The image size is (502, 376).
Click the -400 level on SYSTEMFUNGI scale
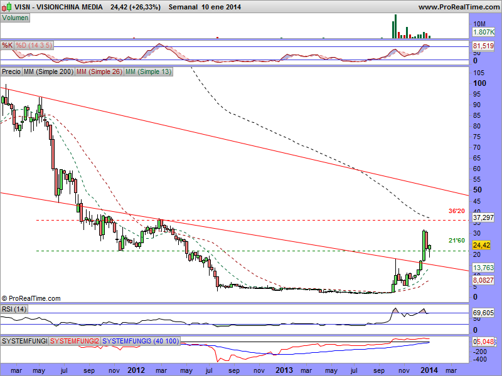point(479,360)
